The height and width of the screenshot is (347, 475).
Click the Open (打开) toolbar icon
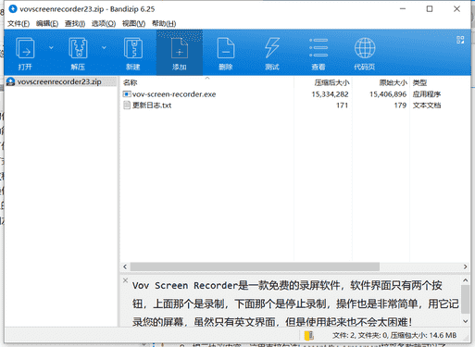(25, 48)
